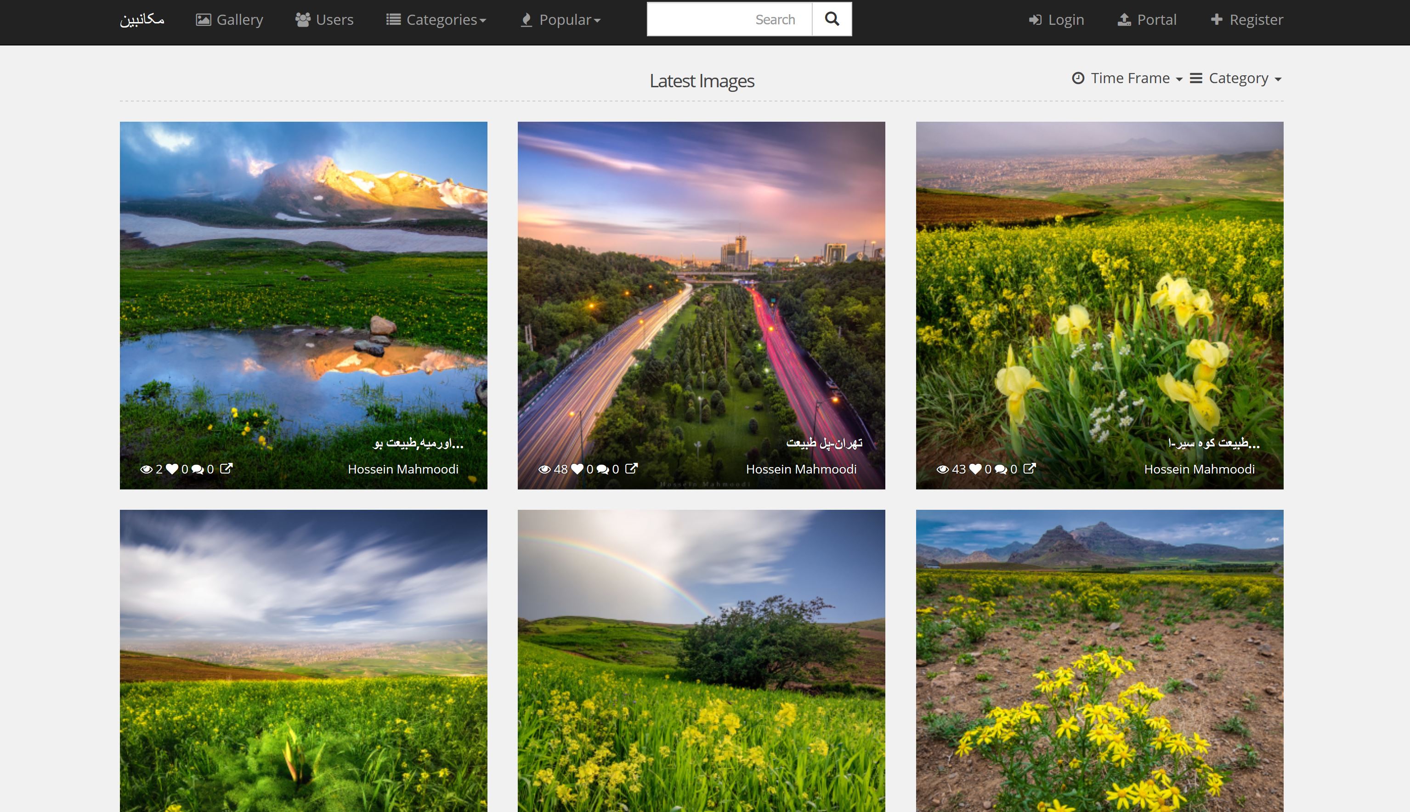This screenshot has width=1410, height=812.
Task: Expand the Categories dropdown menu
Action: pos(436,20)
